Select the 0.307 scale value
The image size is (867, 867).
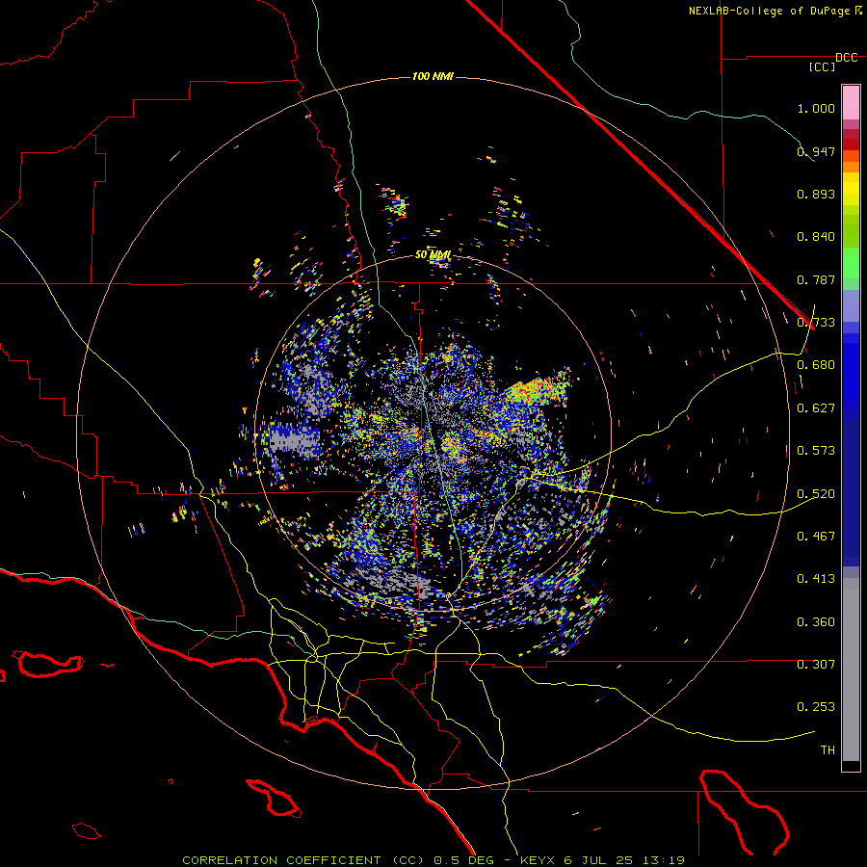pyautogui.click(x=816, y=665)
